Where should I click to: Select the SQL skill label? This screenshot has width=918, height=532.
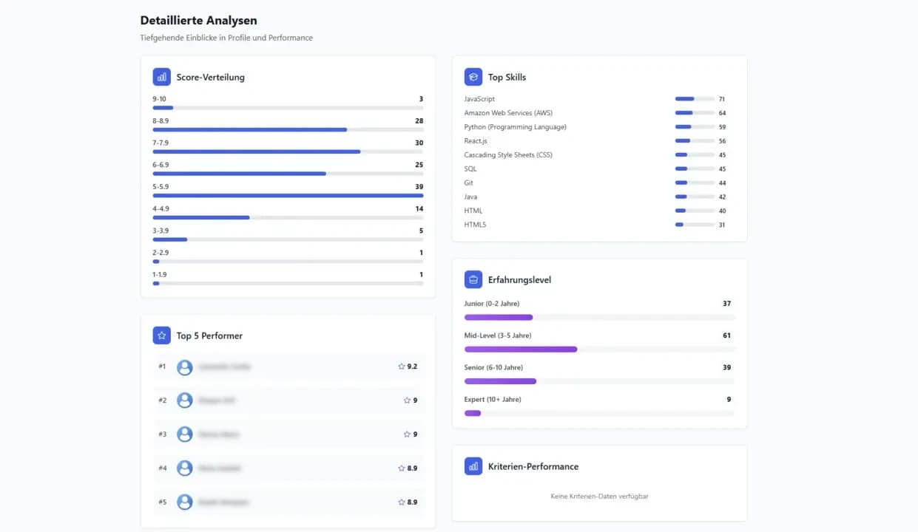pyautogui.click(x=470, y=169)
